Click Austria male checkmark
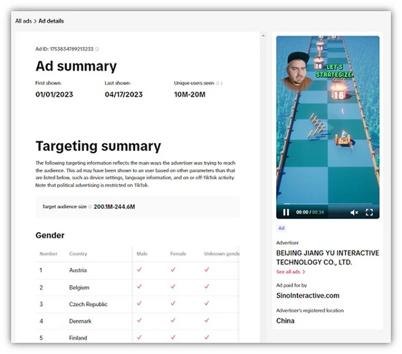The height and width of the screenshot is (354, 402). 139,270
